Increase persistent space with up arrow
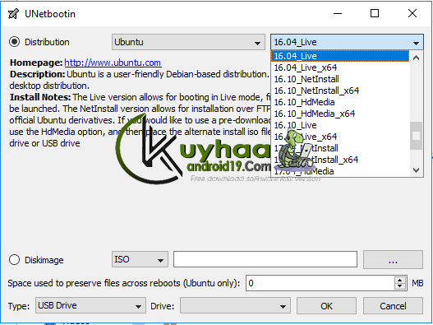This screenshot has width=433, height=325. (400, 280)
